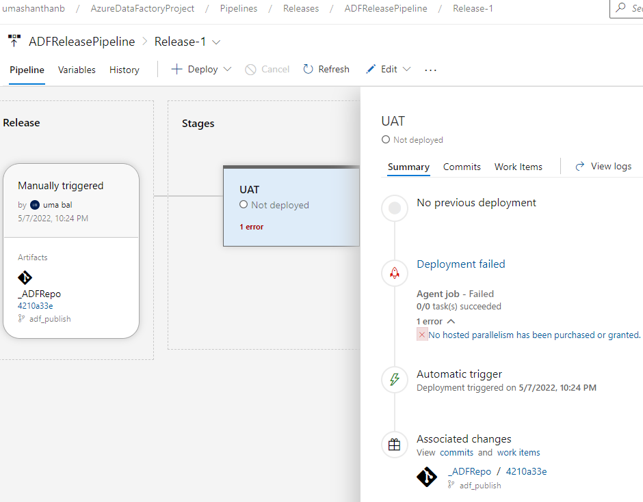Click the ADFReleasePipeline breadcrumb
Viewport: 643px width, 502px height.
tap(386, 8)
